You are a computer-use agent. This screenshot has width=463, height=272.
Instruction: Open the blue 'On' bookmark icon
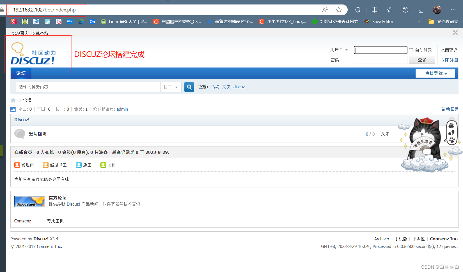(92, 22)
